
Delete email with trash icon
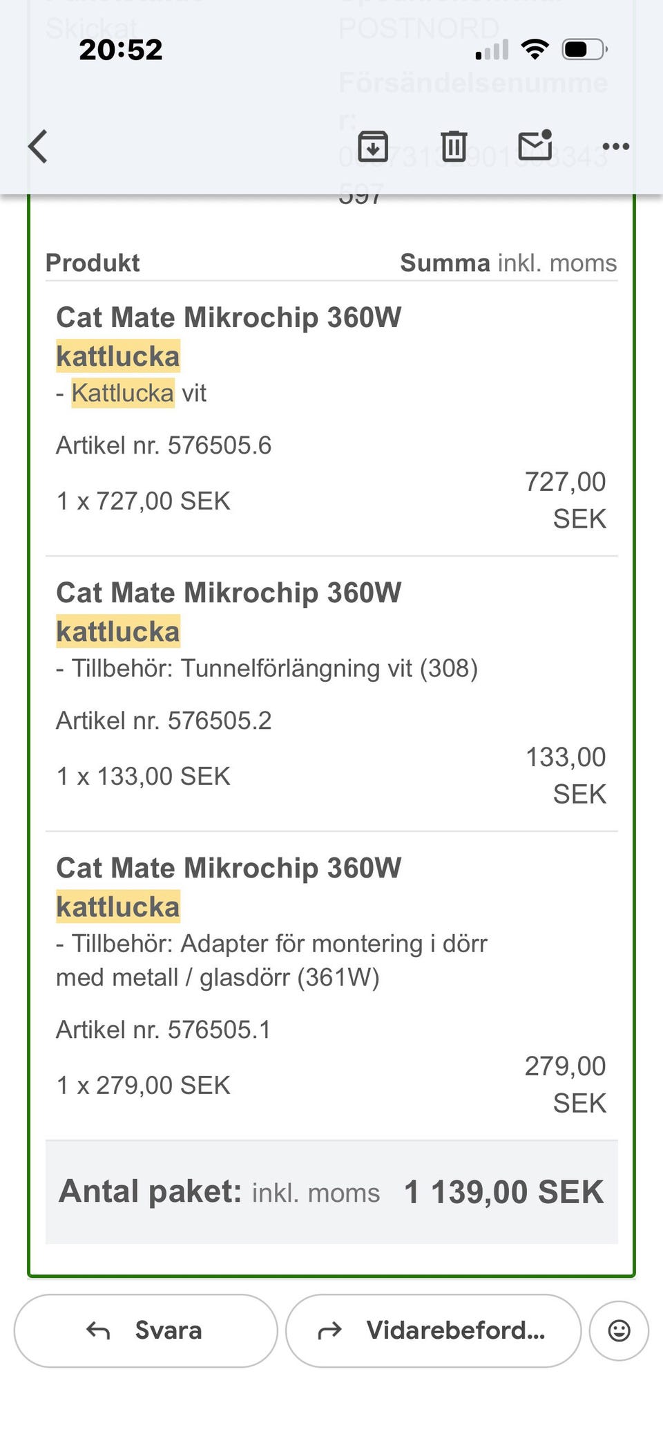[x=454, y=146]
